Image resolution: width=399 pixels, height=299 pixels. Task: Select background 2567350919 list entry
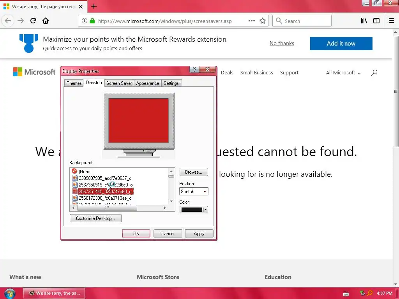pos(105,185)
